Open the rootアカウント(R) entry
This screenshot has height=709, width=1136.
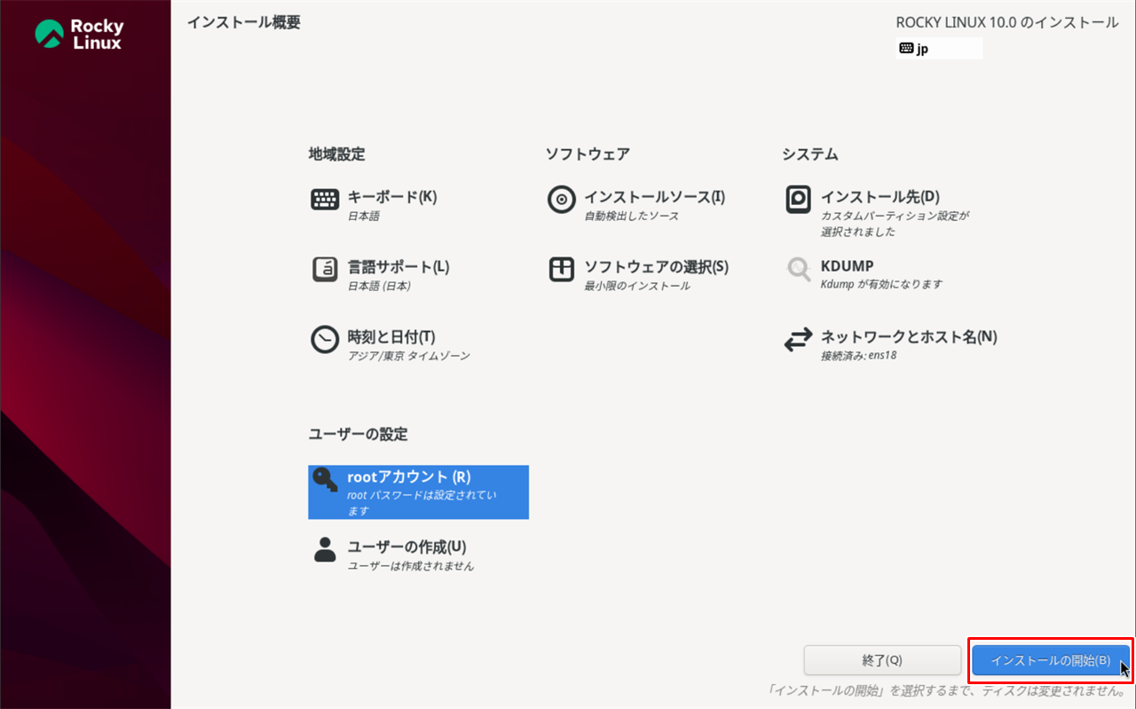(408, 477)
